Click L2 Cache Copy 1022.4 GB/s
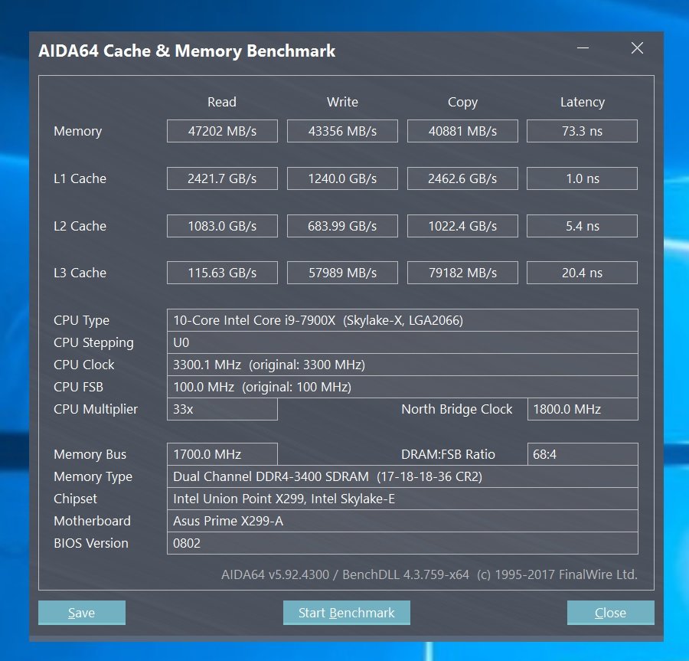The height and width of the screenshot is (661, 689). point(462,226)
